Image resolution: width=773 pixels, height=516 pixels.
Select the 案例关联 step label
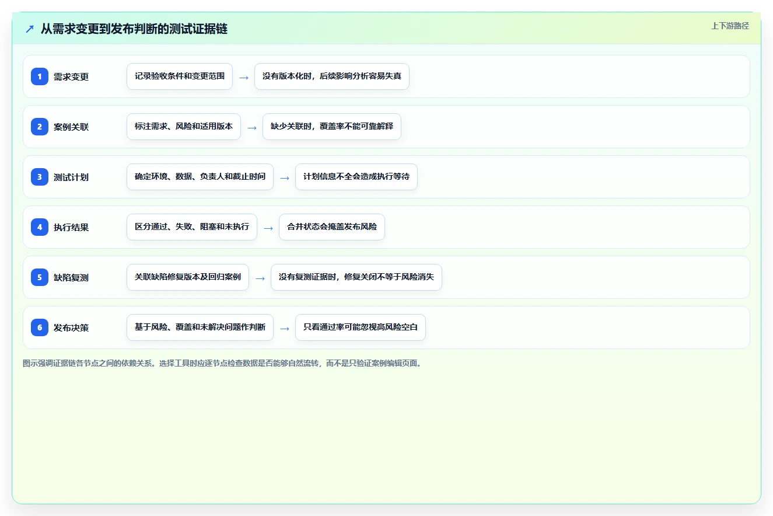(71, 127)
